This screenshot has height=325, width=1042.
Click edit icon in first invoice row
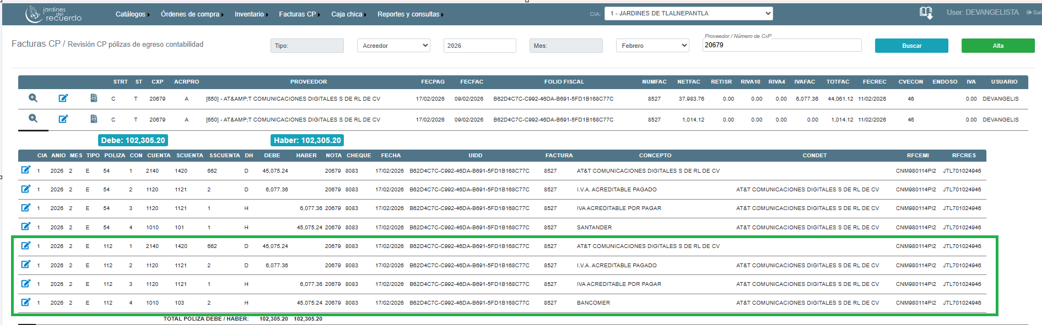click(63, 98)
